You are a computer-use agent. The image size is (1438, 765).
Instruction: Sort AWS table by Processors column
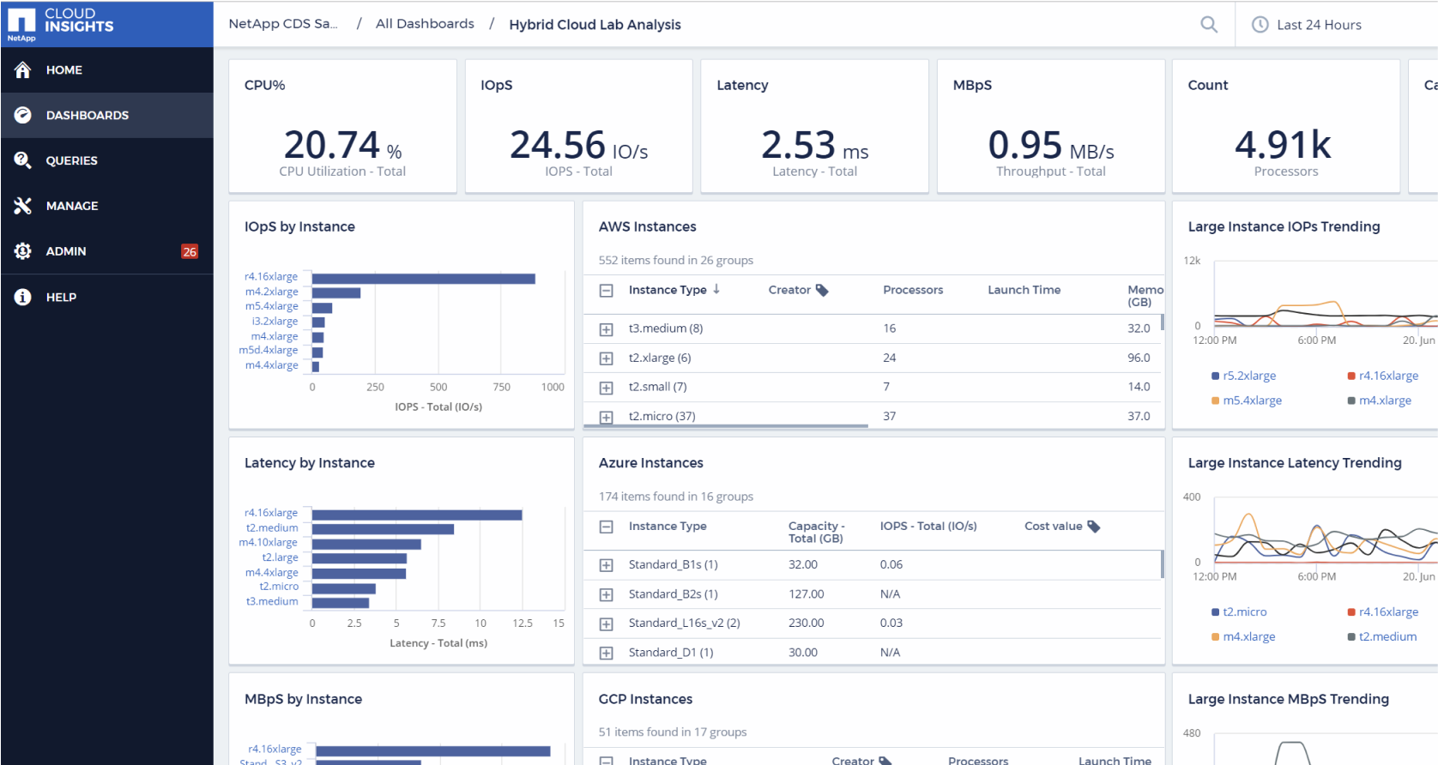point(913,290)
